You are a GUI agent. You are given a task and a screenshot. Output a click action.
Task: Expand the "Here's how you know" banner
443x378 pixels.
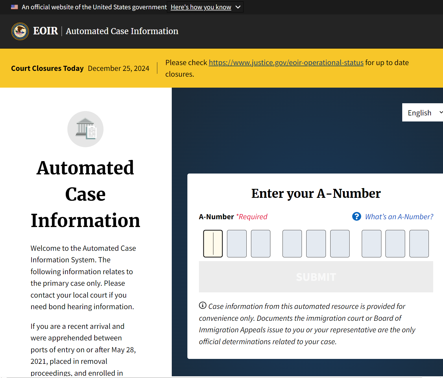(205, 7)
